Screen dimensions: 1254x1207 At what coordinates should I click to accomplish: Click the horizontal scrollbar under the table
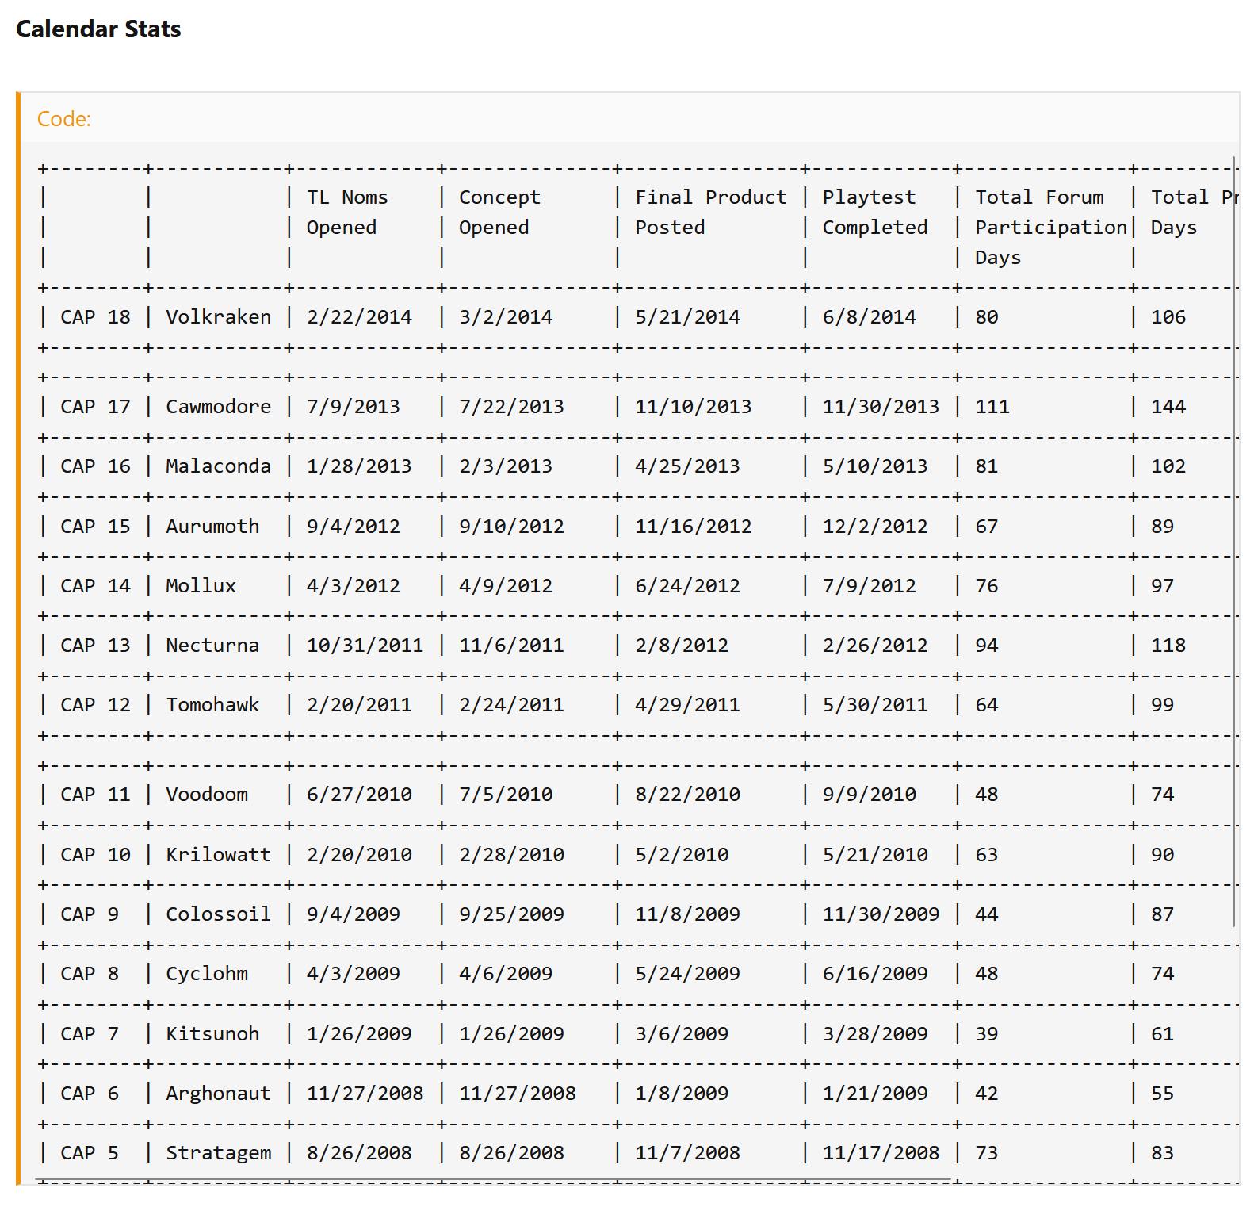[492, 1179]
